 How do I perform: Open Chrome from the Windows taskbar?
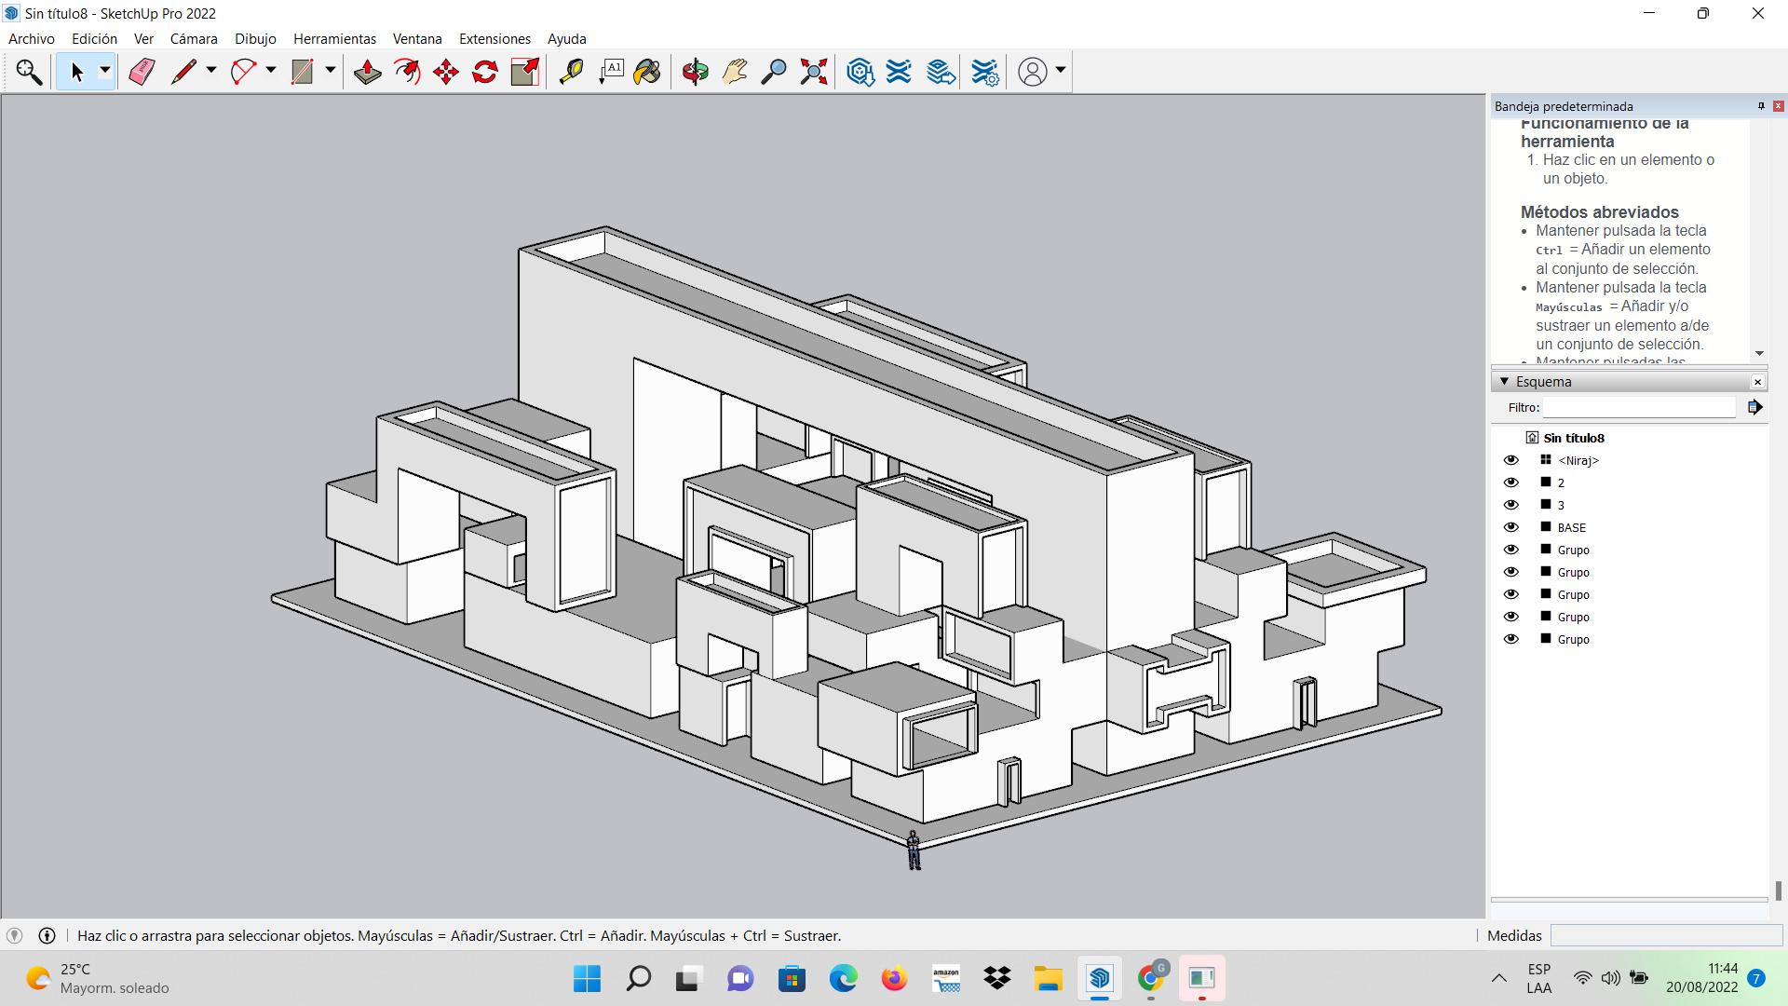1151,979
